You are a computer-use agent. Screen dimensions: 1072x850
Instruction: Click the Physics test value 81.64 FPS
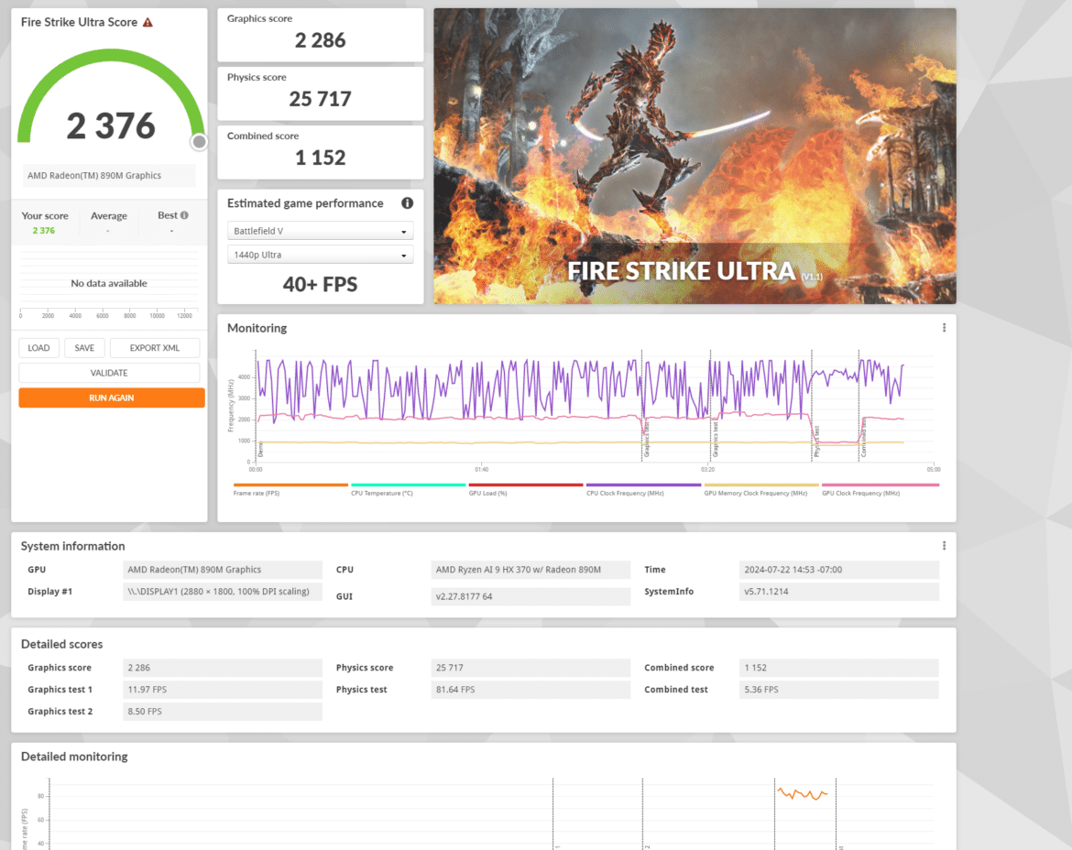(531, 690)
